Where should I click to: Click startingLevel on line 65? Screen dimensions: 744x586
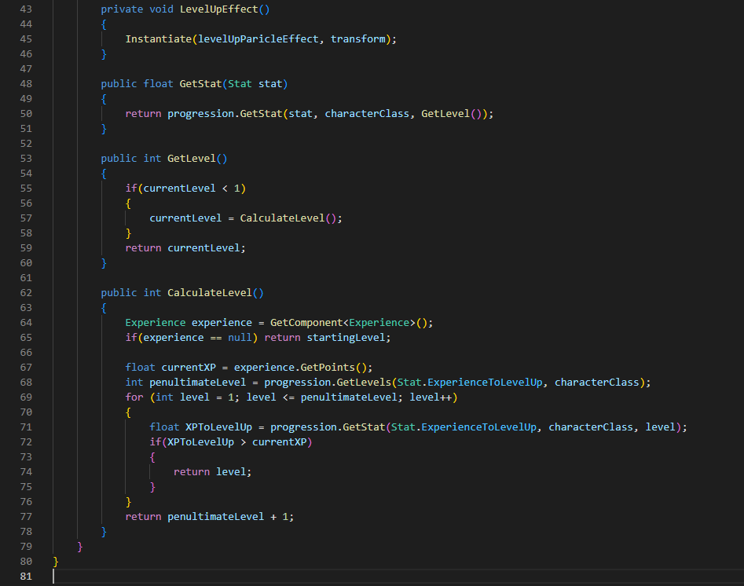346,337
